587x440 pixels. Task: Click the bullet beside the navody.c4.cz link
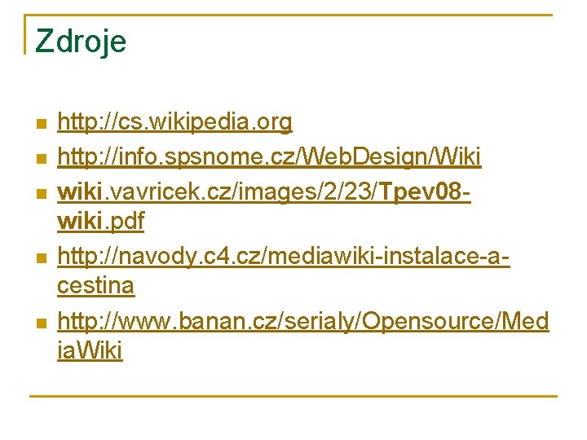pyautogui.click(x=41, y=256)
